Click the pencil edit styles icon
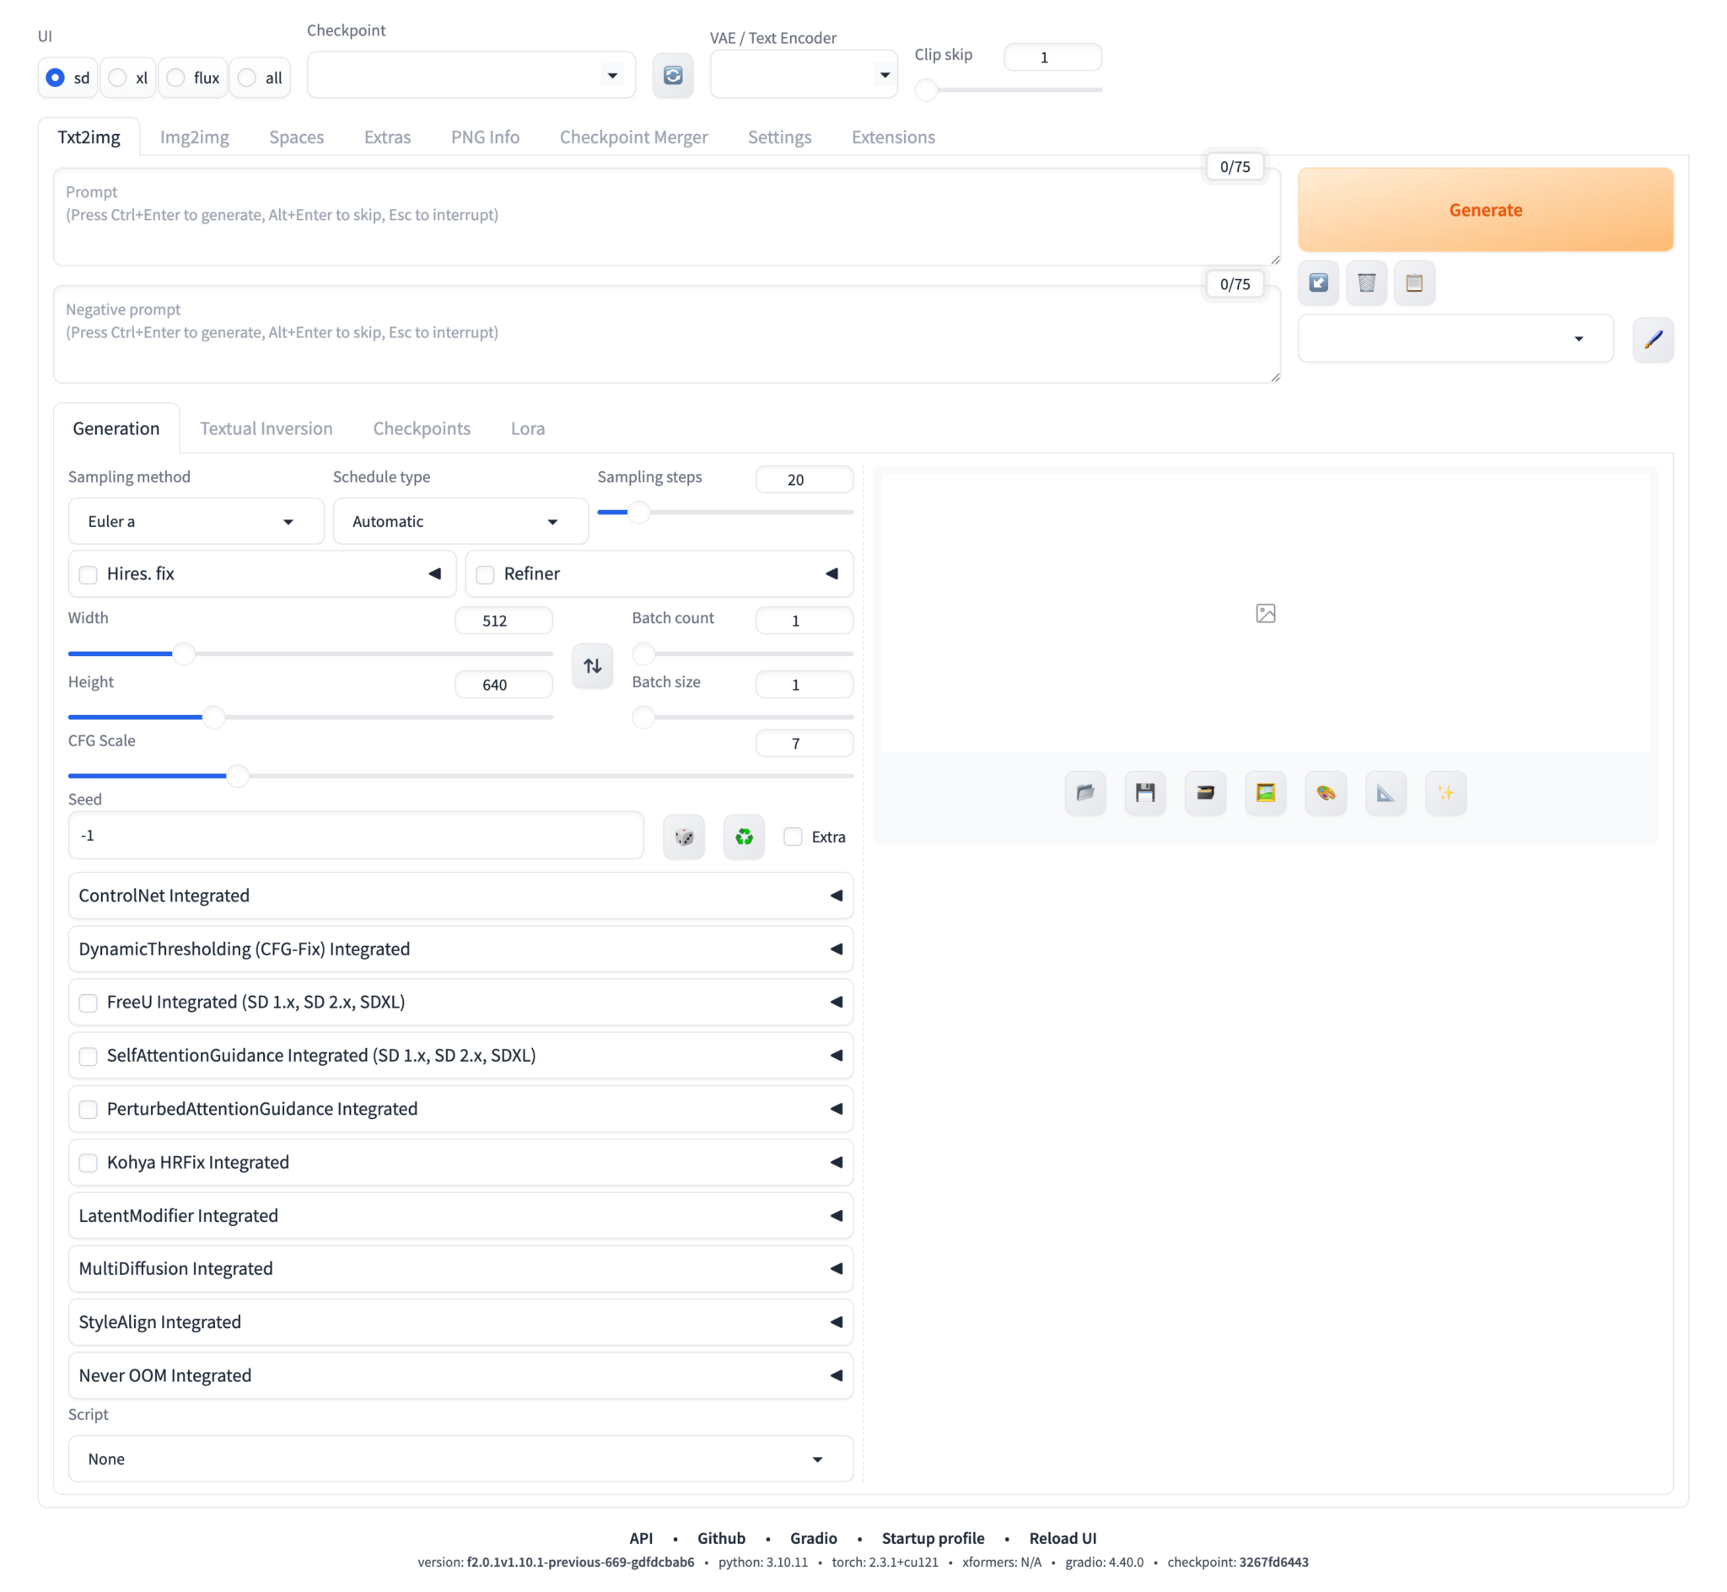 coord(1653,340)
